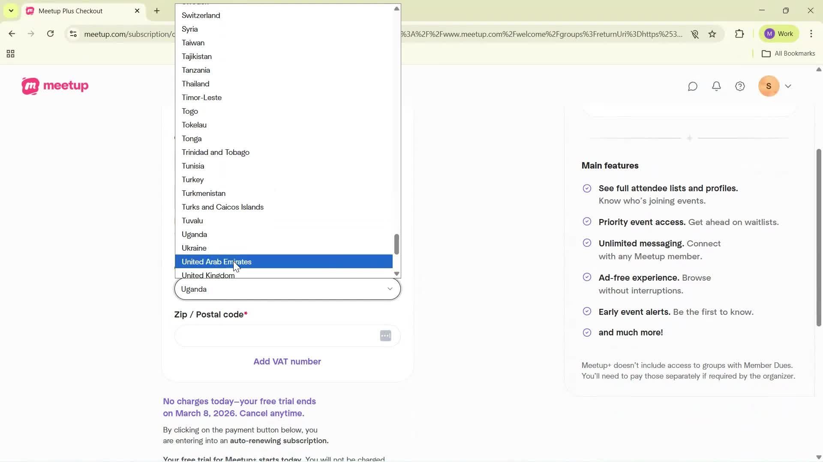Click the country list scroll-down arrow
This screenshot has height=462, width=823.
[x=396, y=273]
